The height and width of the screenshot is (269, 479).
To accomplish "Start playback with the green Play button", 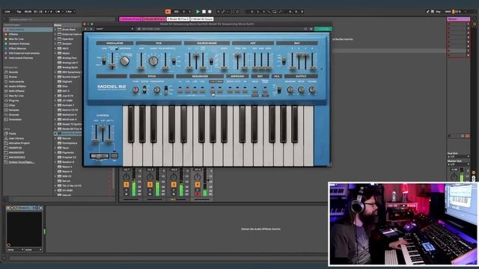I will pyautogui.click(x=198, y=12).
